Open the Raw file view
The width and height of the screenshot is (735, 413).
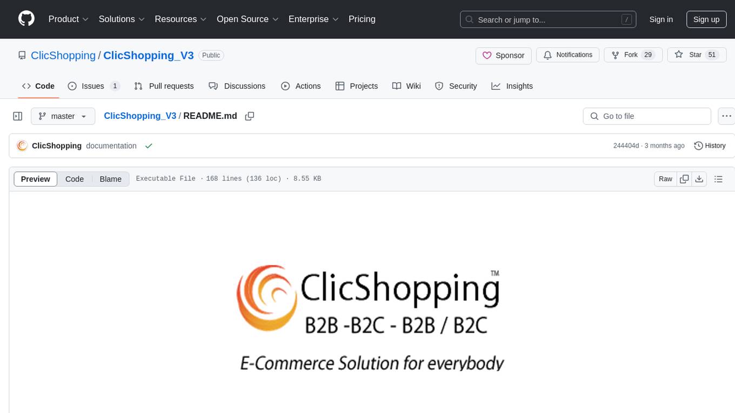pyautogui.click(x=665, y=179)
